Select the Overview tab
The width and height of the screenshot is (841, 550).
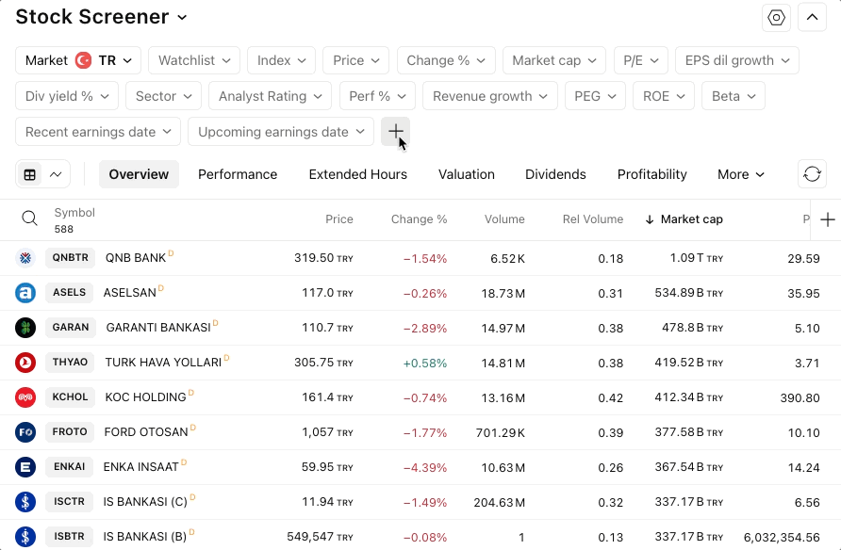[139, 174]
